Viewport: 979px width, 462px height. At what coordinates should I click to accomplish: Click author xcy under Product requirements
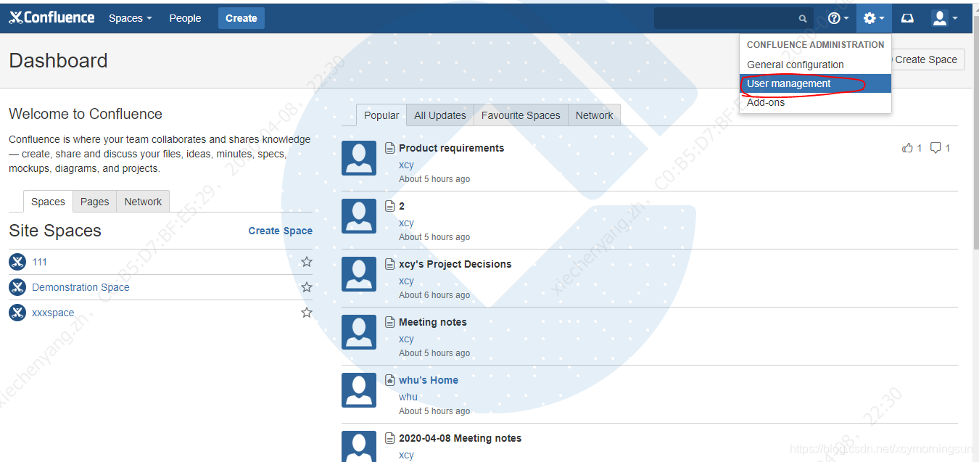tap(406, 165)
